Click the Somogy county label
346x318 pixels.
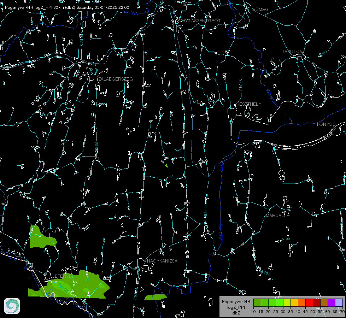pyautogui.click(x=221, y=232)
